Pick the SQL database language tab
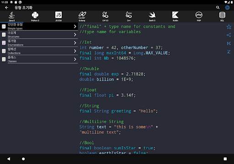This screenshot has height=164, width=234. point(222,16)
